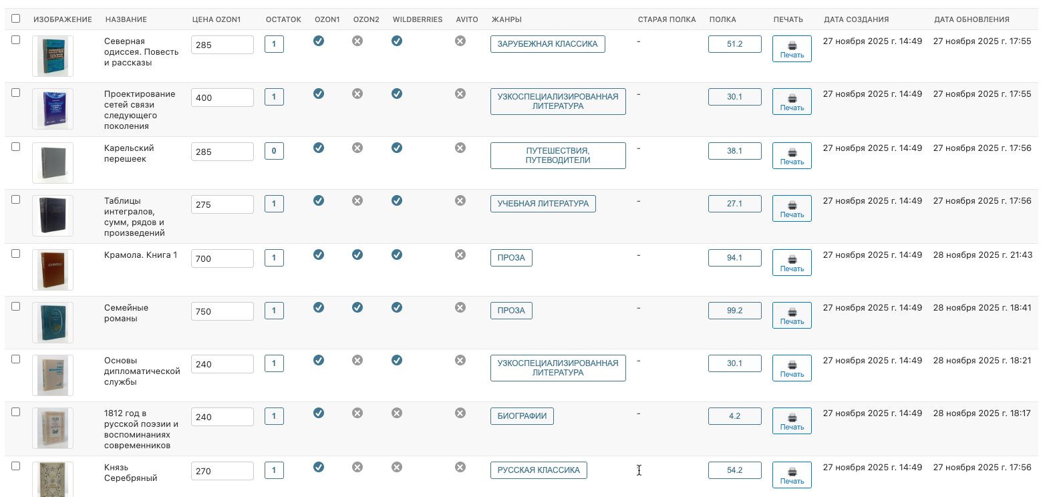1049x497 pixels.
Task: Click Wildberries cross icon for Князь Серебряный
Action: tap(397, 467)
